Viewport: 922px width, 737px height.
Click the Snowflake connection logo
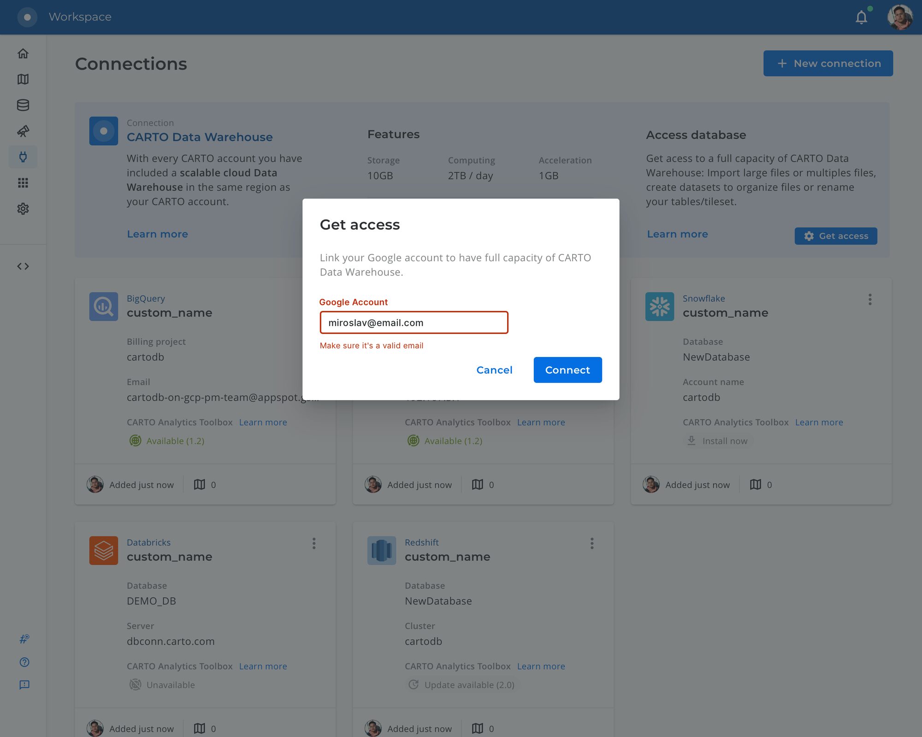point(660,306)
